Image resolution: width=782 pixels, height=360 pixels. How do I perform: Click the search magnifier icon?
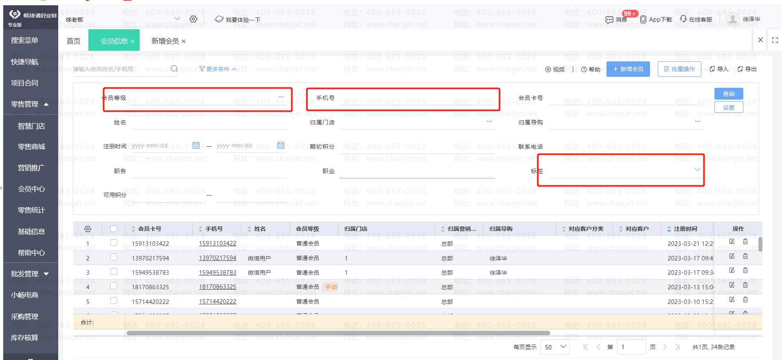coord(174,69)
